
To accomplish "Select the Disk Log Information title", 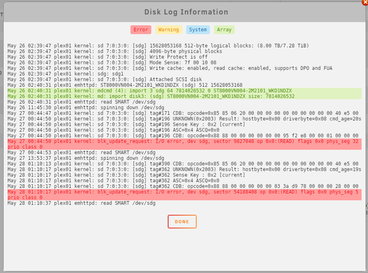I will pyautogui.click(x=186, y=12).
